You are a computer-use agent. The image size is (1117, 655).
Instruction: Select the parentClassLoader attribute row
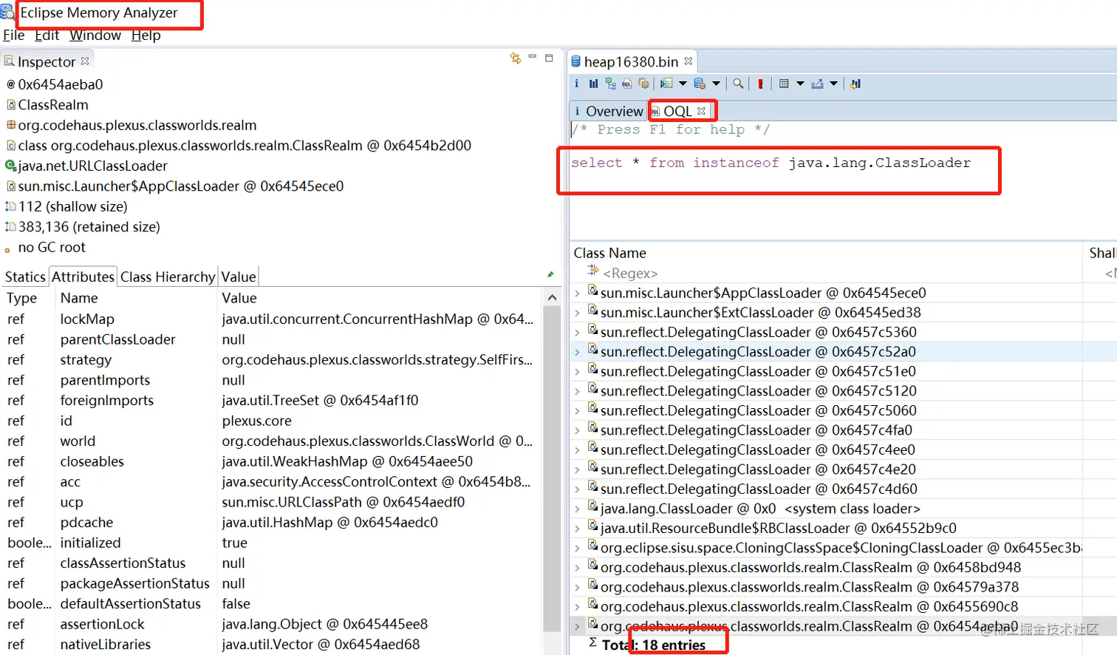272,339
